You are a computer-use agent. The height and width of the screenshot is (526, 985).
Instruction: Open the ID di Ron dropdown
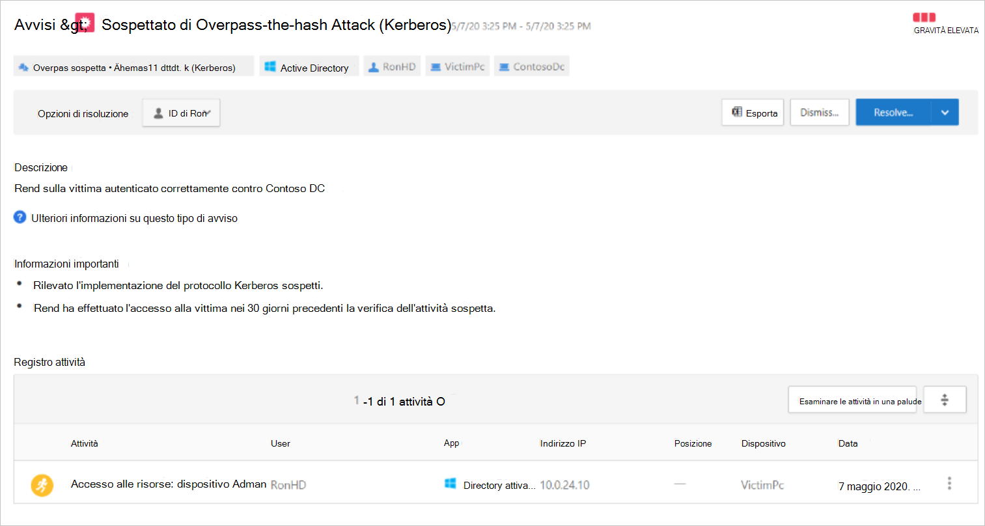point(181,113)
